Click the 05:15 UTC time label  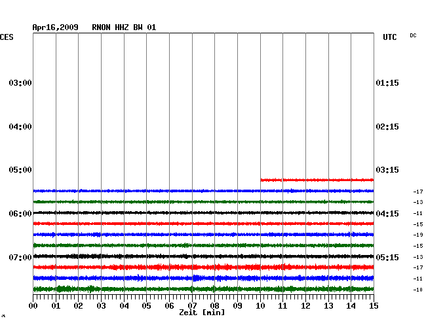(387, 258)
